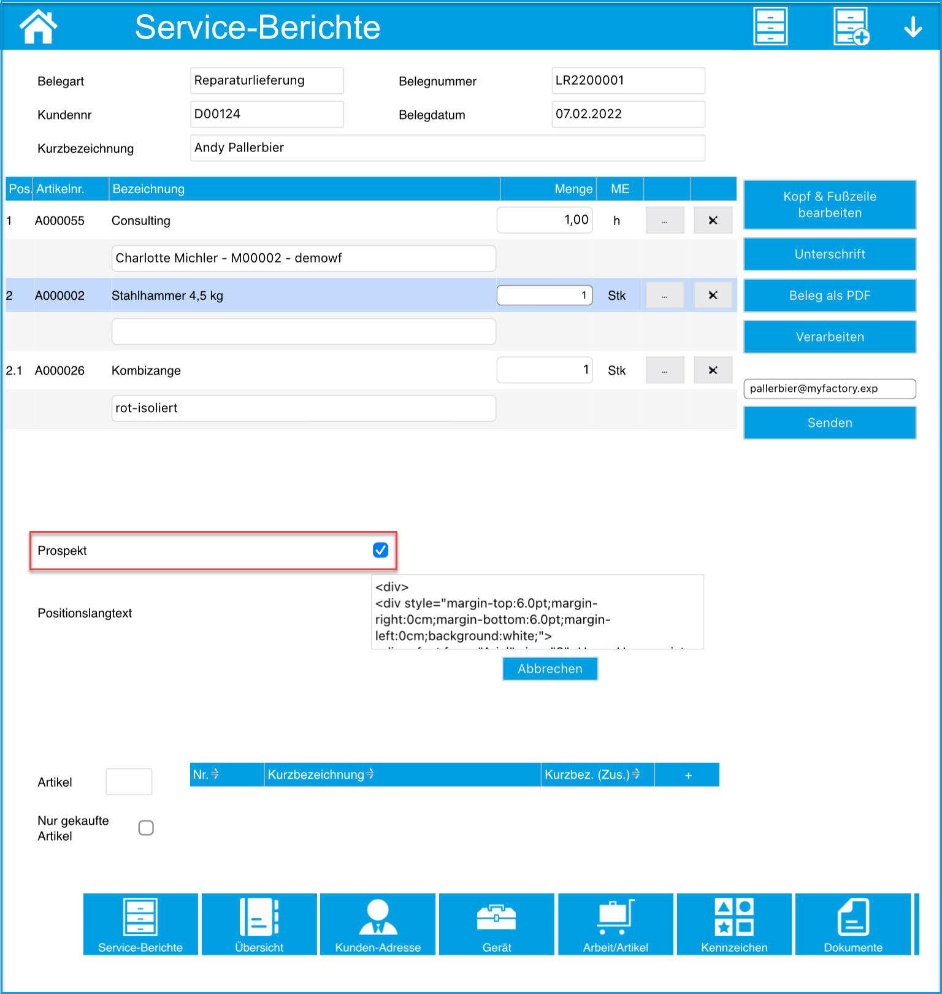The width and height of the screenshot is (942, 994).
Task: Click the Abbrechen button
Action: tap(549, 669)
